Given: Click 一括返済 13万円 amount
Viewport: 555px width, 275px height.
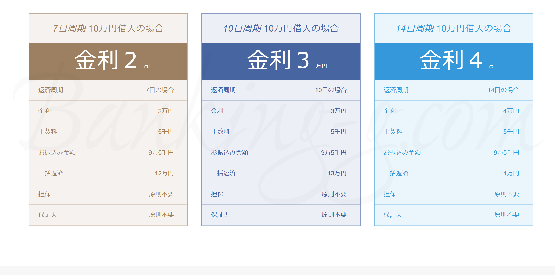Looking at the screenshot, I should tap(337, 173).
